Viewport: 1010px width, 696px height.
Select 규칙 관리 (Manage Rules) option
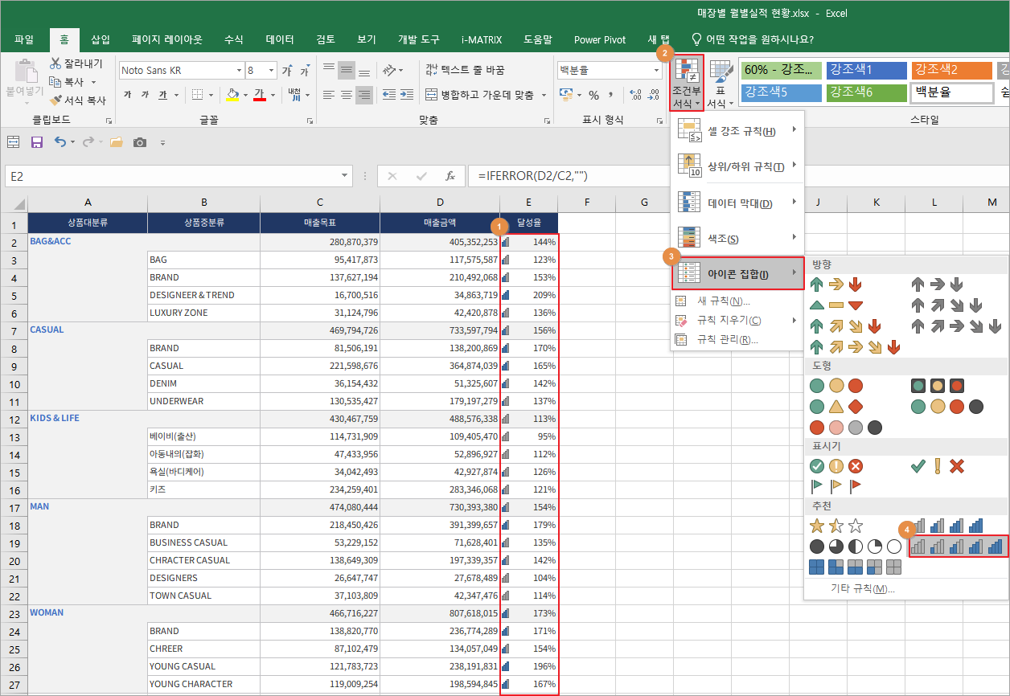click(x=727, y=340)
